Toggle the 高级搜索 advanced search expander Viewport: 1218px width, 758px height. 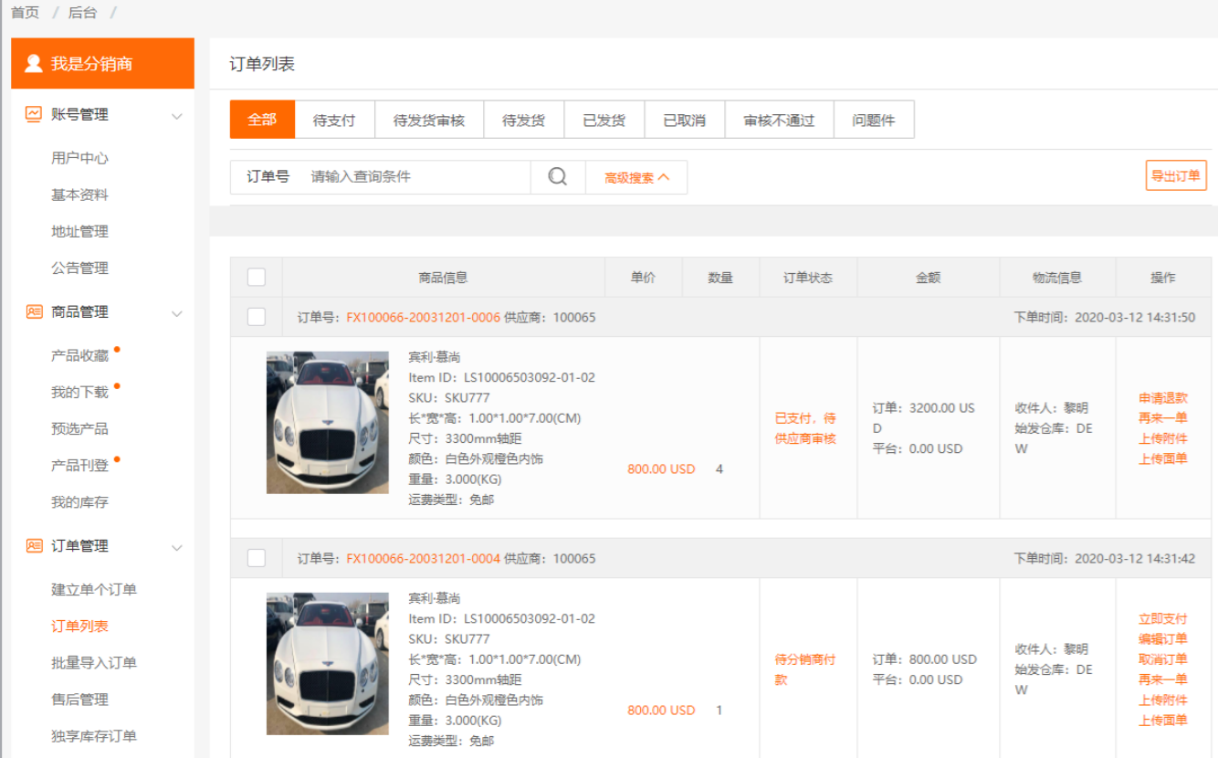pyautogui.click(x=636, y=177)
